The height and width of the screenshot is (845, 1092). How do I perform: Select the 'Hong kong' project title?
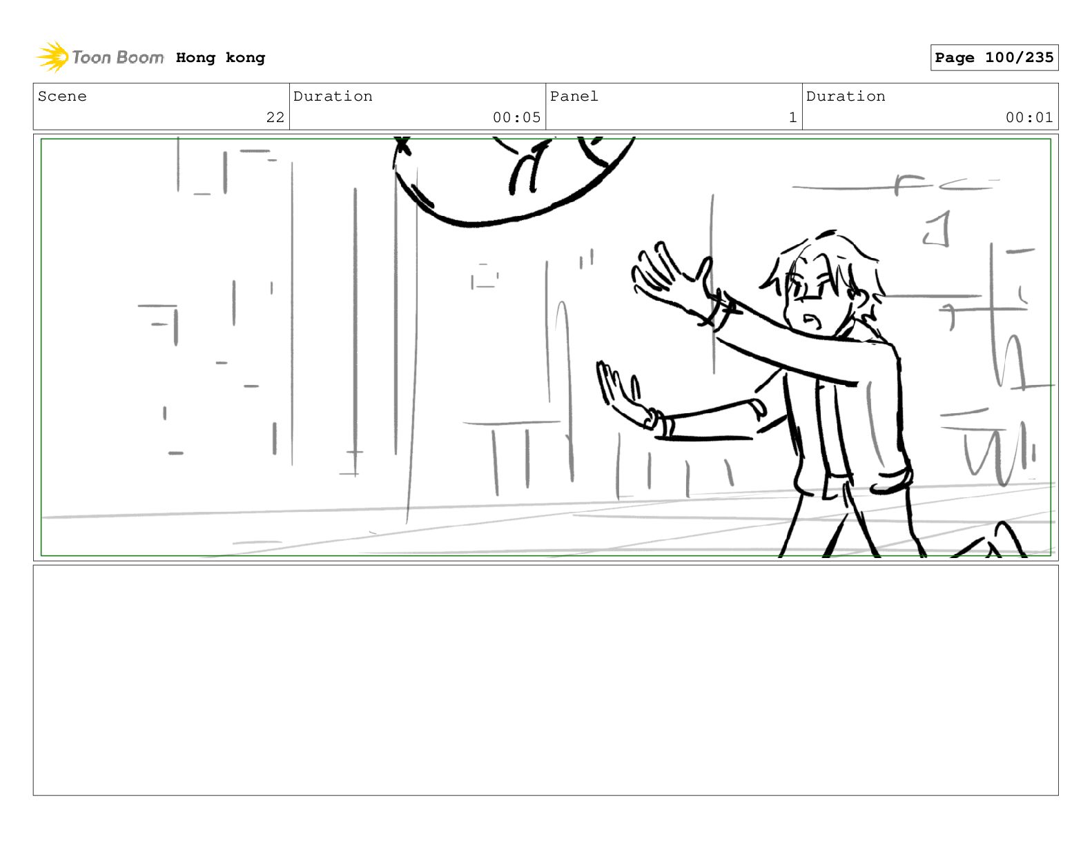pos(220,58)
